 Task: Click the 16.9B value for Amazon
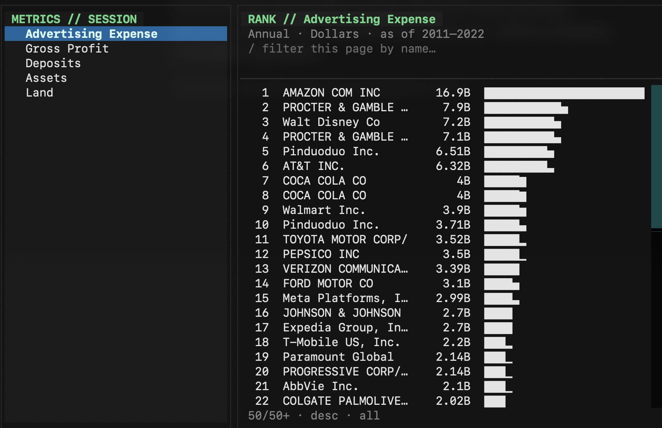tap(453, 92)
